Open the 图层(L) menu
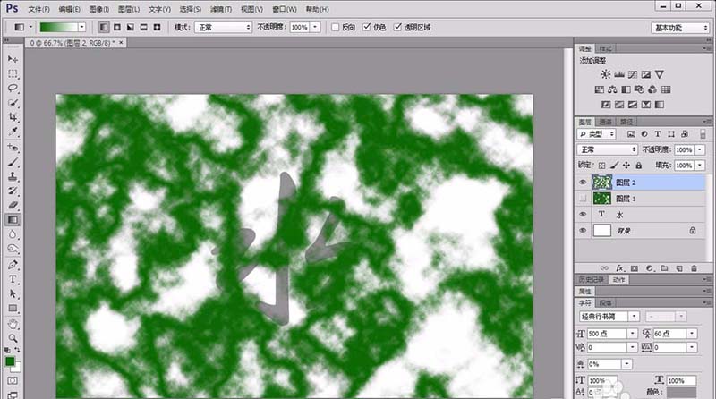This screenshot has width=716, height=399. tap(129, 9)
